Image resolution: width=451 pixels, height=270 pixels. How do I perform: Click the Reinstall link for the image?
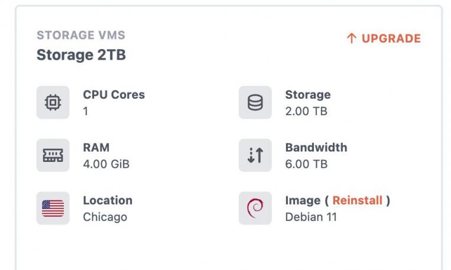357,200
